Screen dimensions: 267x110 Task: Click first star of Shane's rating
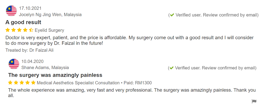[x=10, y=83]
